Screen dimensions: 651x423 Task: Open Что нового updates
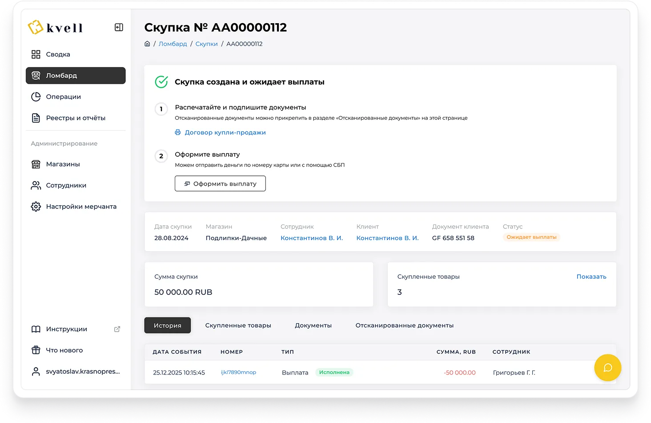[64, 350]
